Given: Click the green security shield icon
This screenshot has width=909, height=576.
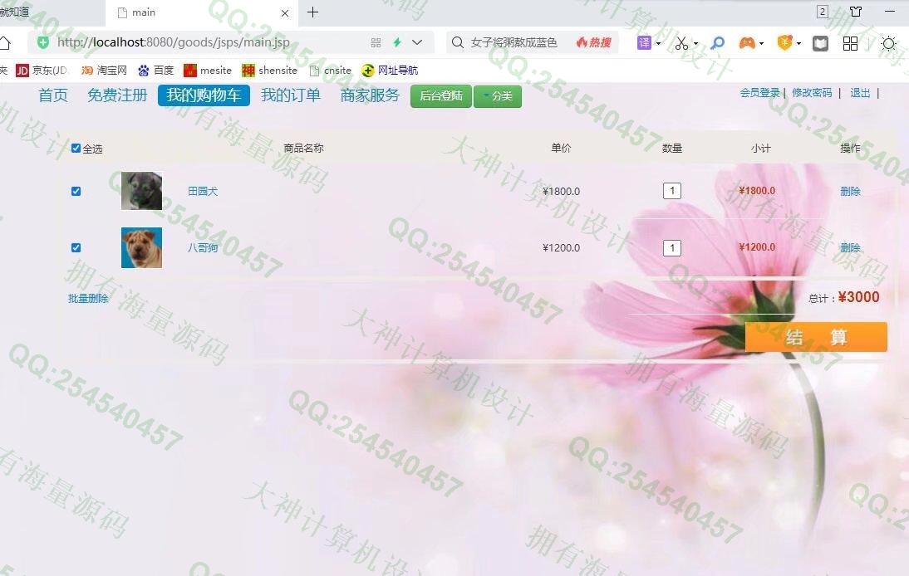Looking at the screenshot, I should coord(43,42).
